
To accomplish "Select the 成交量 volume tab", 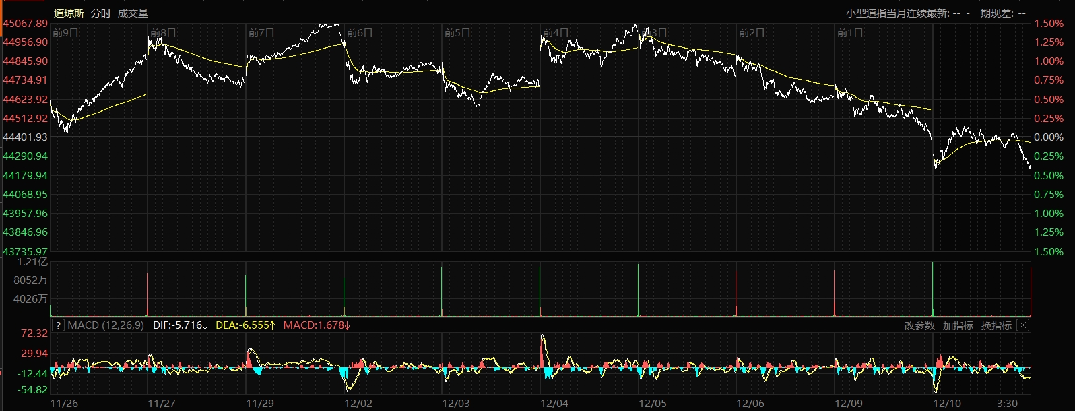I will 133,13.
